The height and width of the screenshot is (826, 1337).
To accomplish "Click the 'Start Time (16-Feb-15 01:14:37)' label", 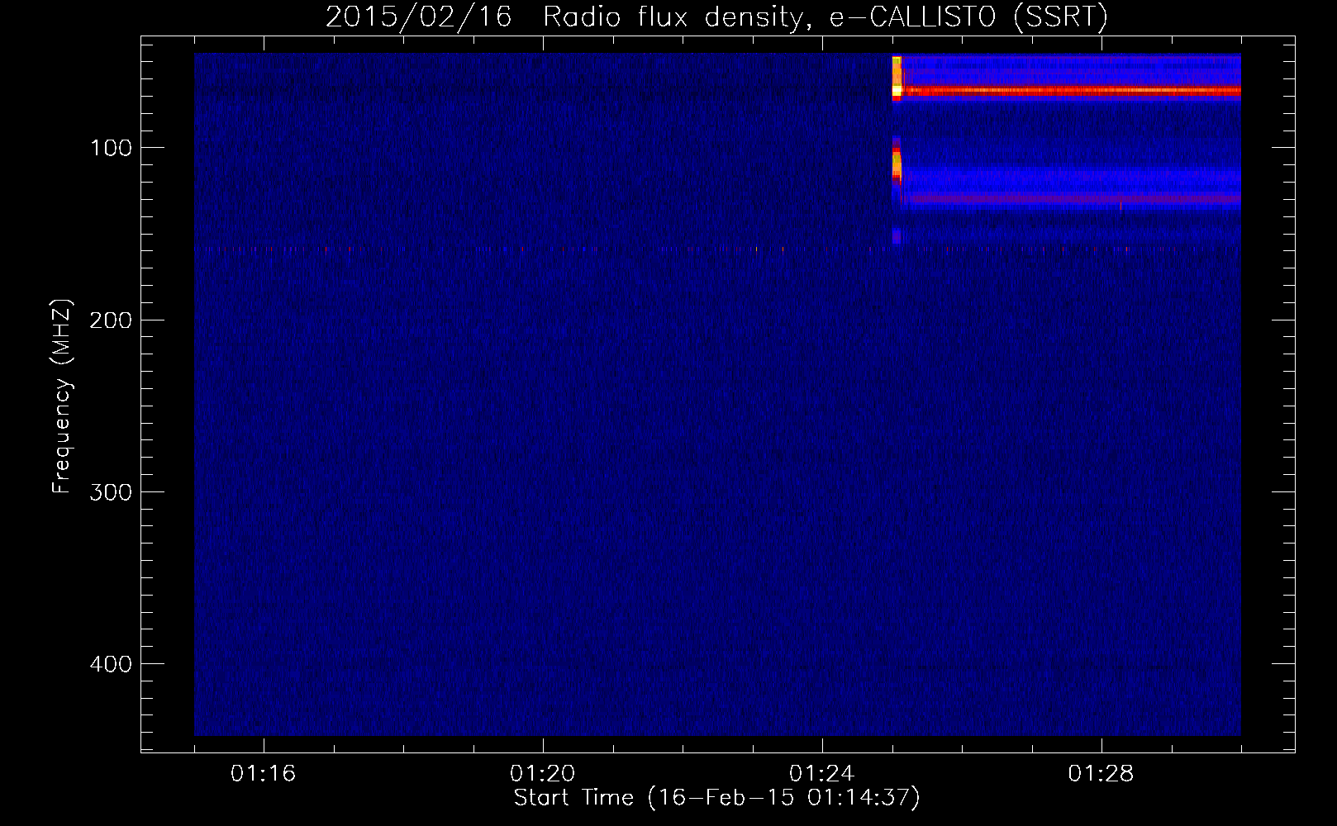I will (x=716, y=798).
